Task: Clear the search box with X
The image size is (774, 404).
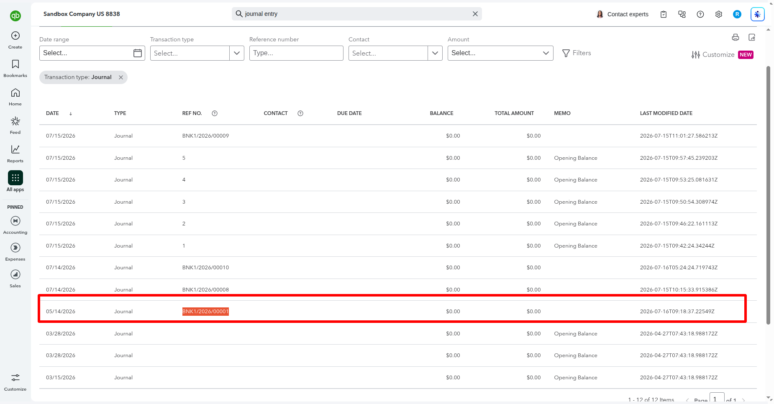Action: tap(475, 14)
